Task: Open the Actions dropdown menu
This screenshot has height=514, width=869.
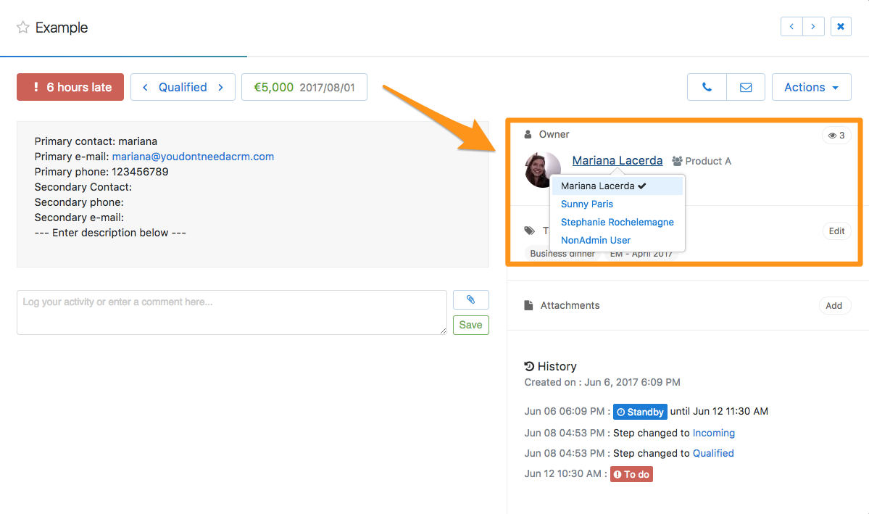Action: (810, 87)
